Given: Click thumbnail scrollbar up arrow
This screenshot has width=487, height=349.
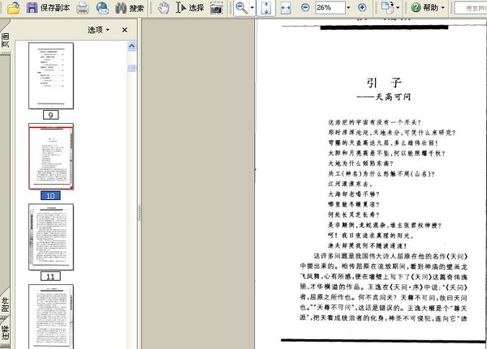Looking at the screenshot, I should pyautogui.click(x=131, y=46).
